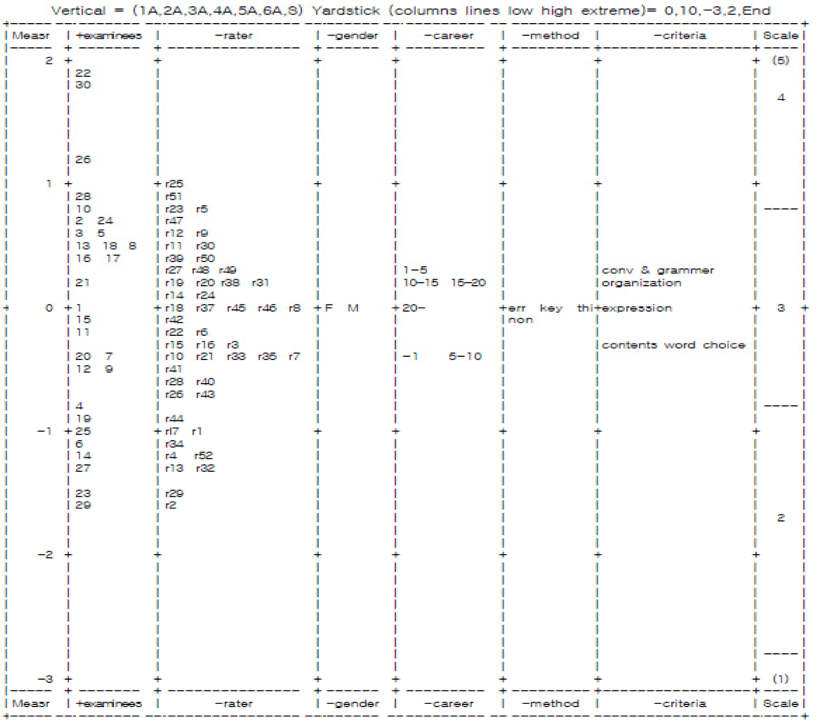Image resolution: width=820 pixels, height=720 pixels.
Task: Select rater label r40
Action: (205, 382)
